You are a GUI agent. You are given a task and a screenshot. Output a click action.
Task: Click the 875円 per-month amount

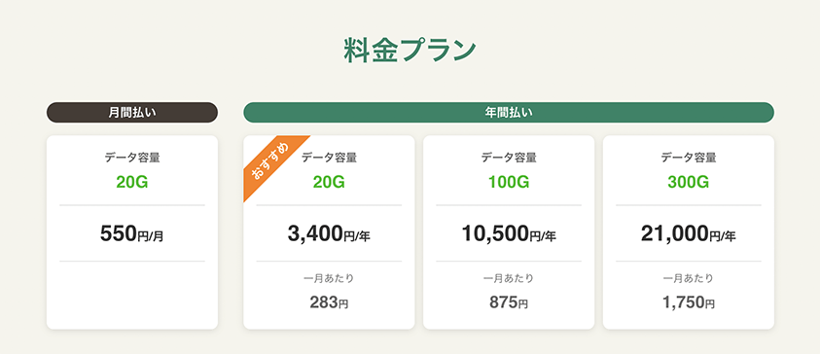[x=509, y=302]
